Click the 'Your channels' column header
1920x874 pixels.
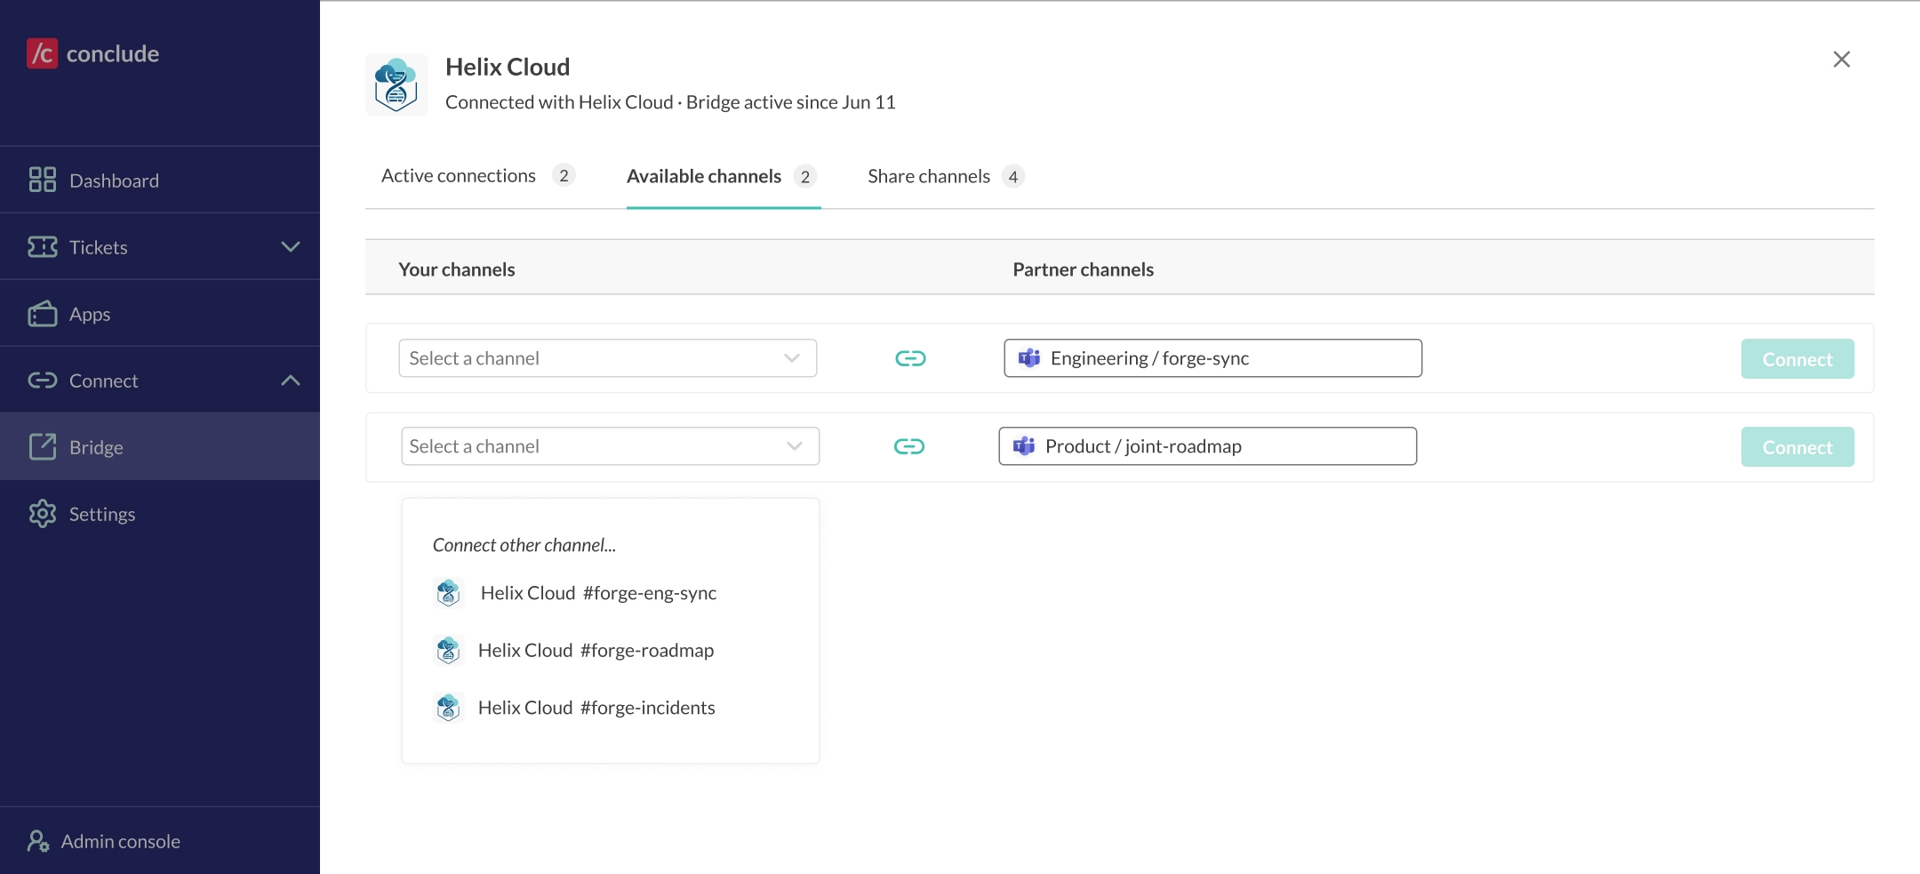457,269
